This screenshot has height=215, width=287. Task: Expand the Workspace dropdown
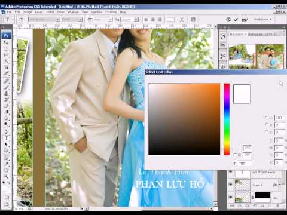(262, 19)
